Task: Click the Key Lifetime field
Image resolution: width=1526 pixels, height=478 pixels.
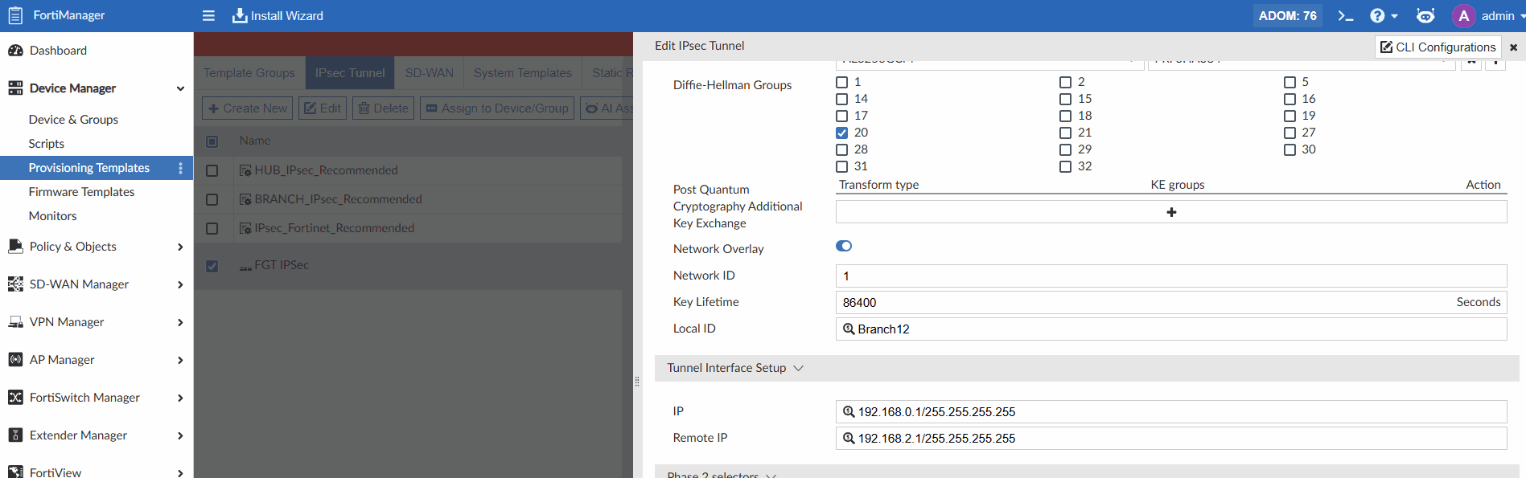Action: [x=1171, y=302]
